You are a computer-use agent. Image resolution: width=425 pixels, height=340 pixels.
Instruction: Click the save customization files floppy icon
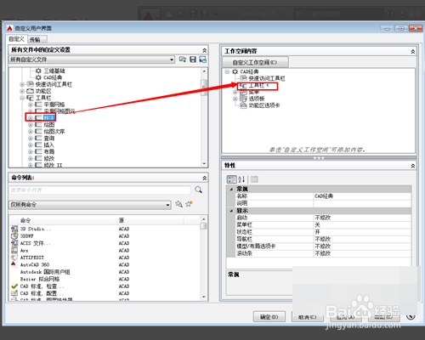(193, 59)
